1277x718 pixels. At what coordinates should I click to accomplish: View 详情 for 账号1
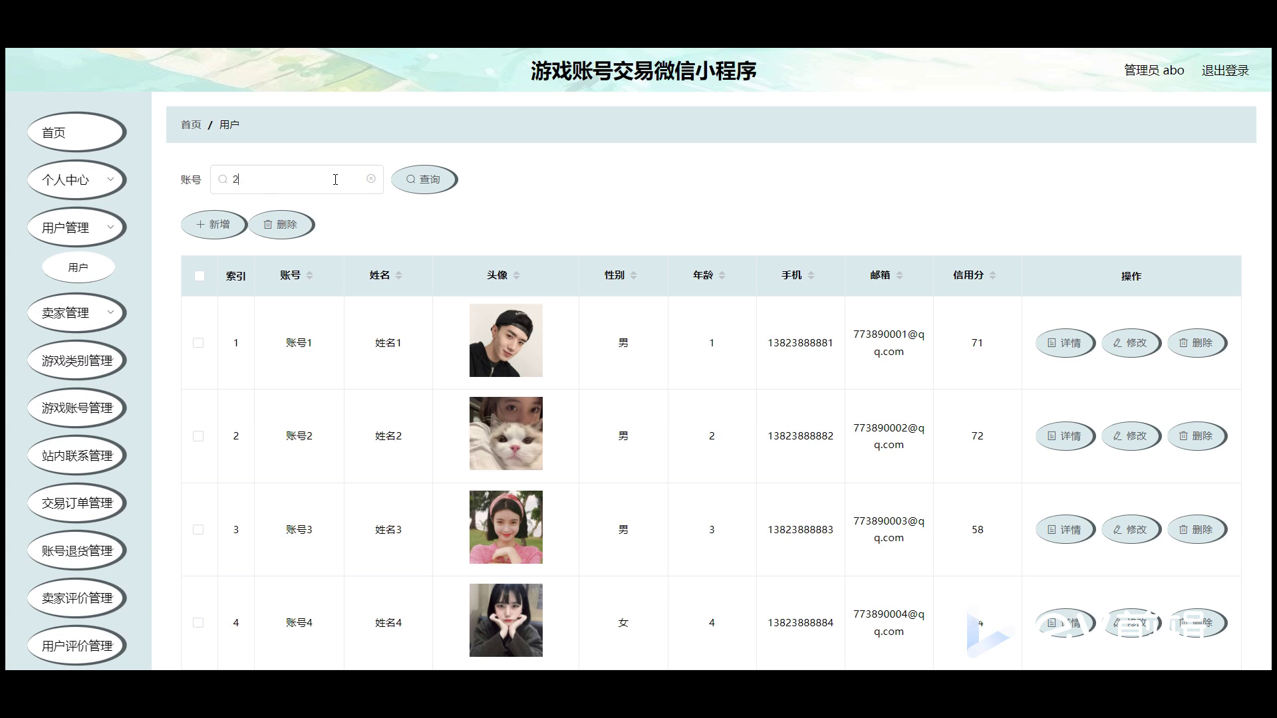[x=1065, y=343]
